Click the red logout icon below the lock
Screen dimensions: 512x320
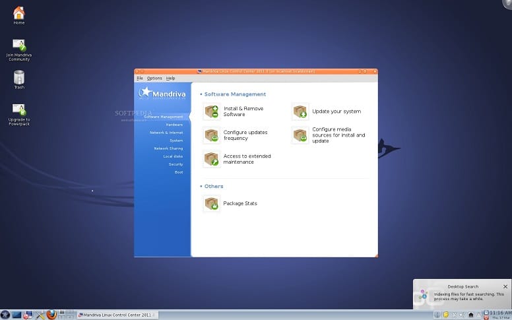tap(486, 317)
